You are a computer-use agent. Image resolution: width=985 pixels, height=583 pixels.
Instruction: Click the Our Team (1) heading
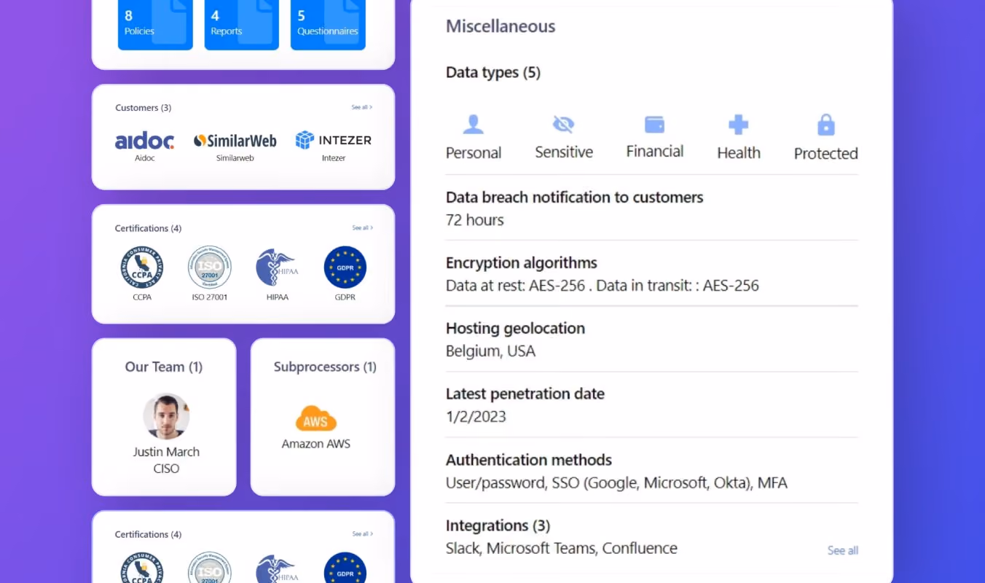click(164, 367)
